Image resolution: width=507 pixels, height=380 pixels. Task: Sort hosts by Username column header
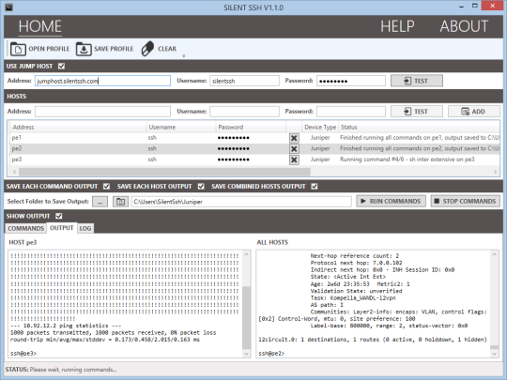pos(181,128)
